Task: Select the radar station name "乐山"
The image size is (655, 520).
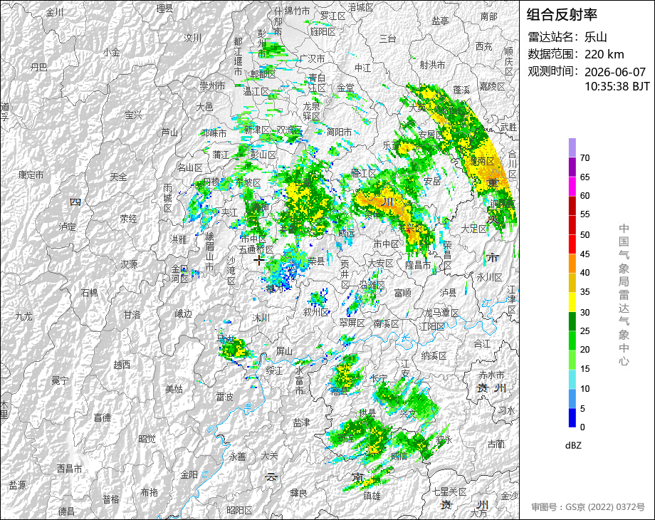Action: click(595, 37)
